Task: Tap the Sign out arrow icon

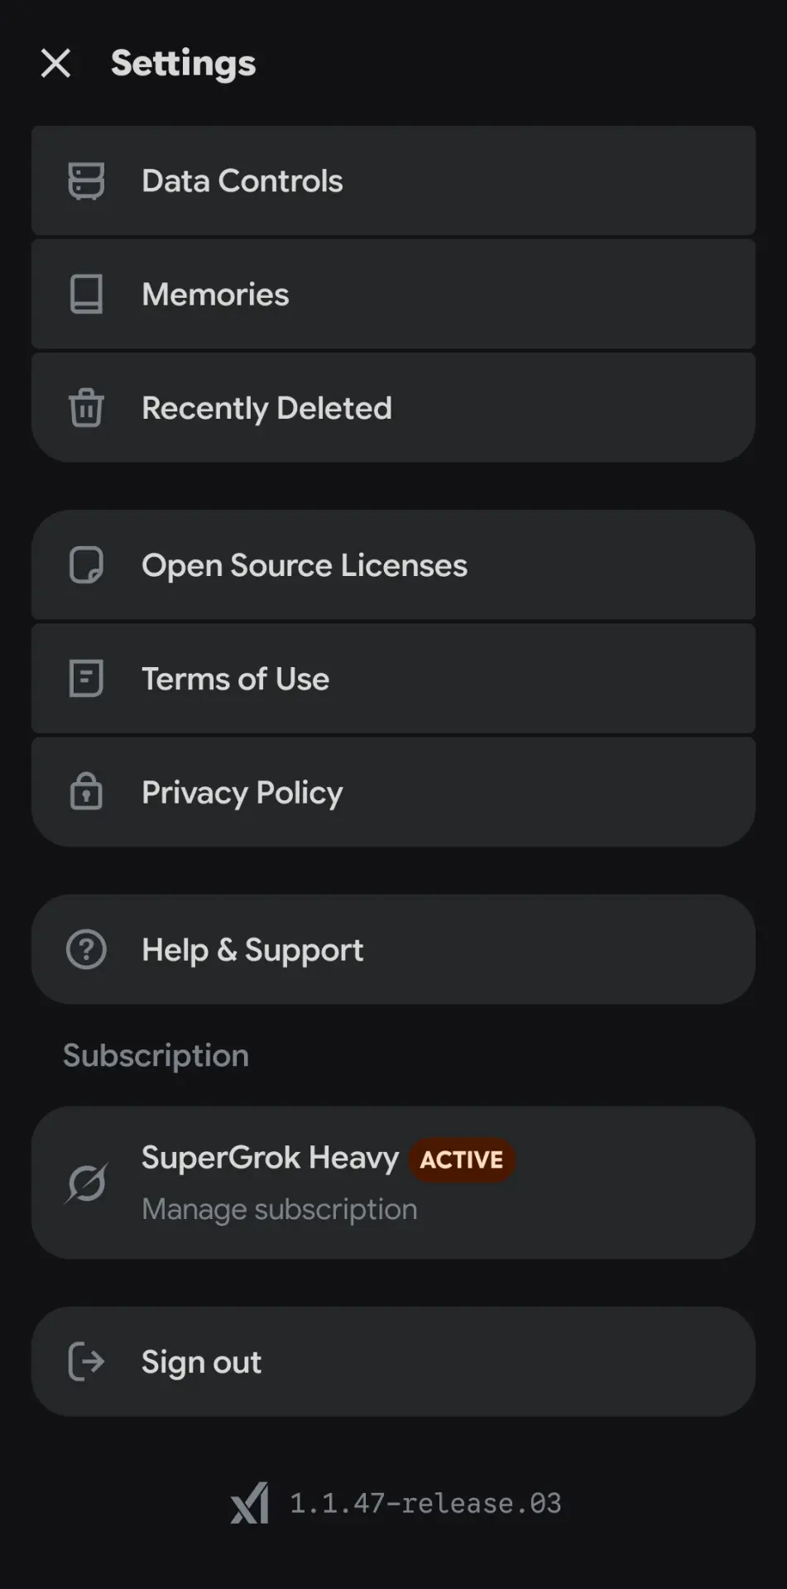Action: click(86, 1361)
